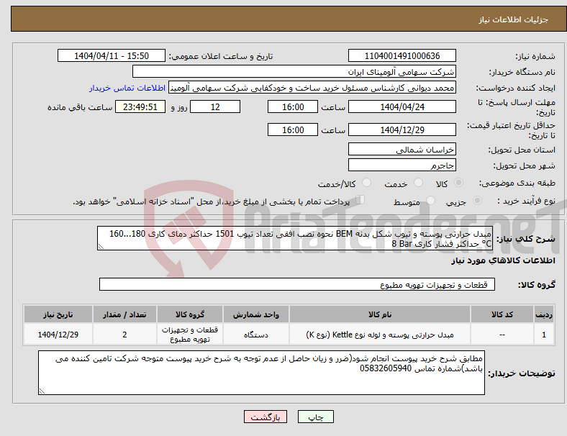
Task: Click the شرح کلی نیاز description textarea
Action: click(x=295, y=238)
